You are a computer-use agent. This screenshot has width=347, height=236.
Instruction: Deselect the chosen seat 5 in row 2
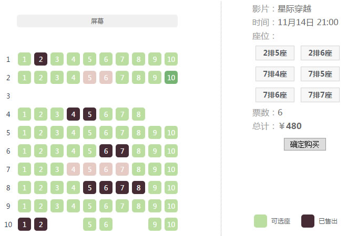[89, 78]
